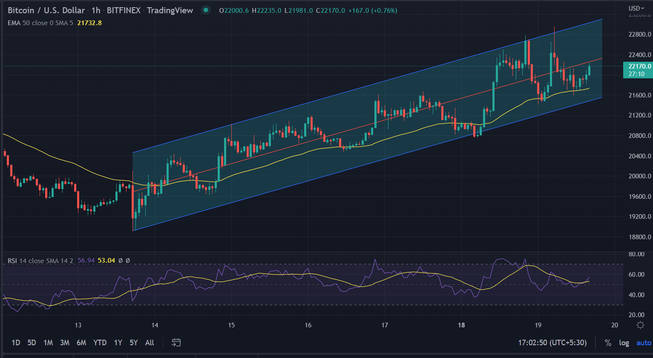Click the All time range button
This screenshot has width=653, height=358.
(150, 343)
